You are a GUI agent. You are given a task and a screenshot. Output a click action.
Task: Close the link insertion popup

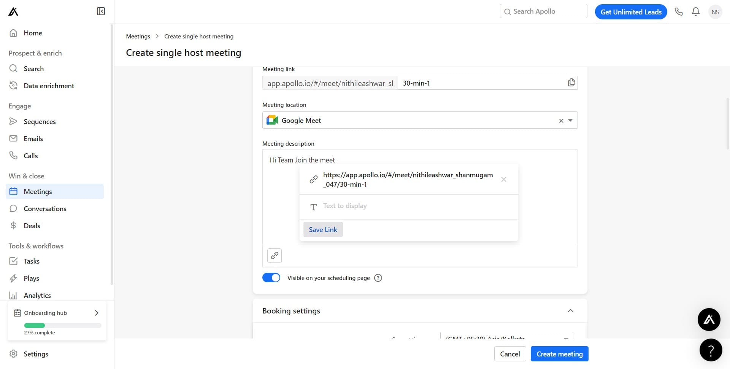tap(504, 179)
